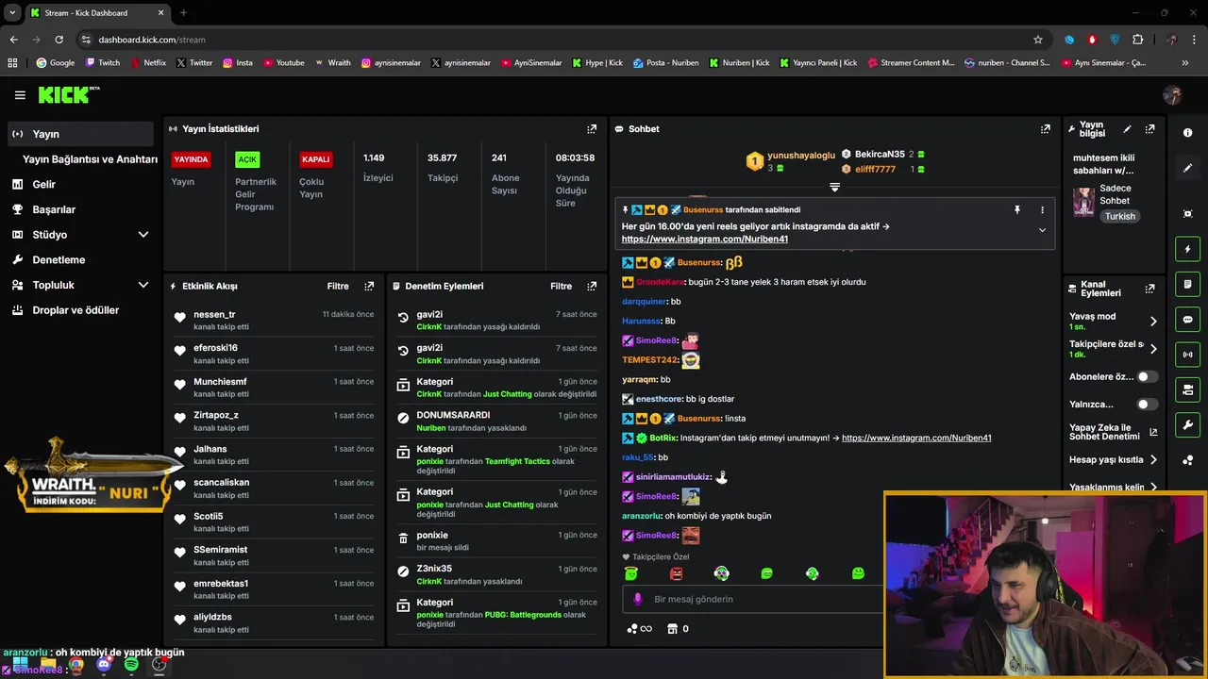The width and height of the screenshot is (1208, 679).
Task: Open Yavaş mod settings arrow
Action: click(1152, 322)
